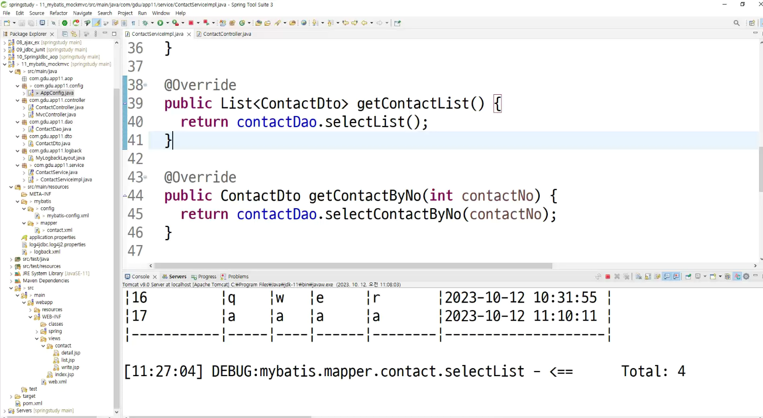The height and width of the screenshot is (418, 763).
Task: Select contact.xml mapper file
Action: coord(60,230)
